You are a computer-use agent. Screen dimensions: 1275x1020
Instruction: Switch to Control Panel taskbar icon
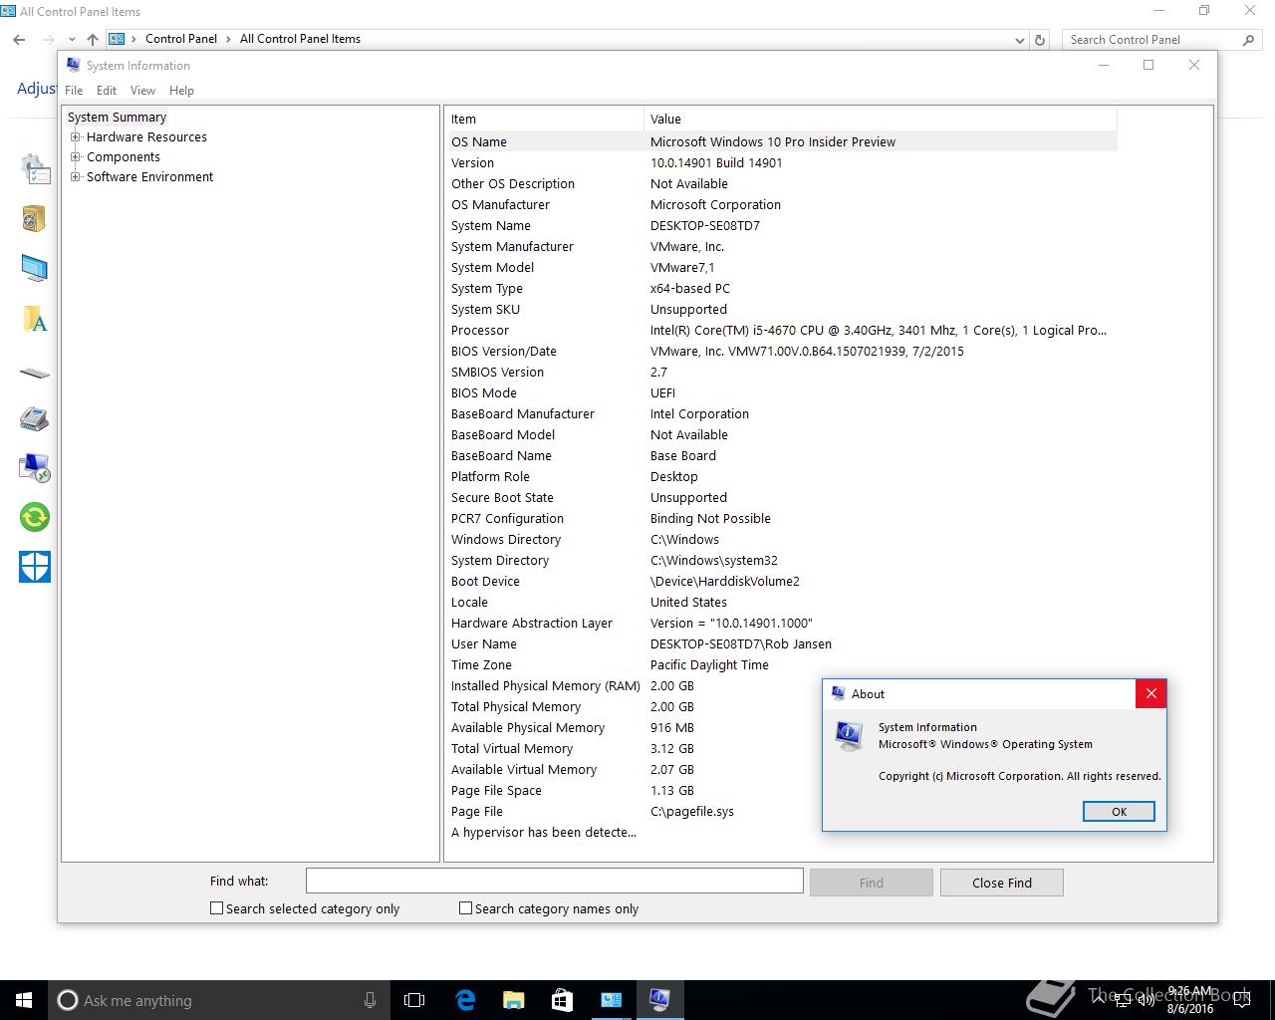(611, 1000)
